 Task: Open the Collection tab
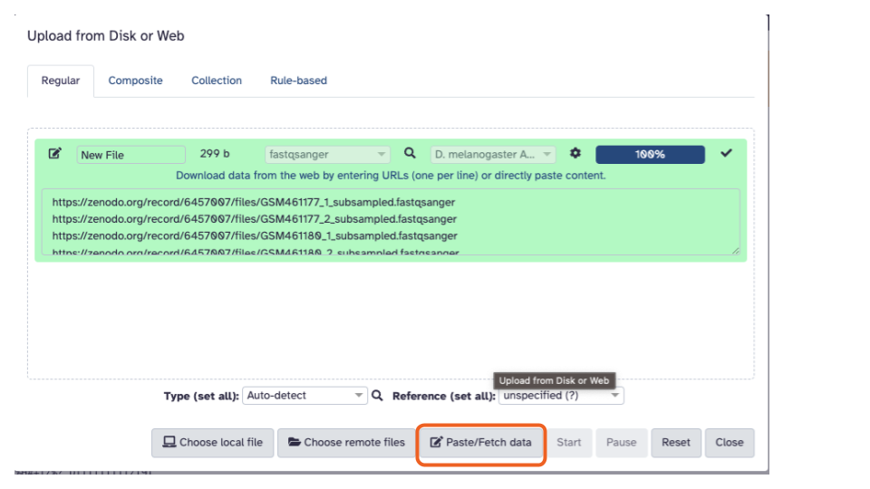tap(217, 81)
